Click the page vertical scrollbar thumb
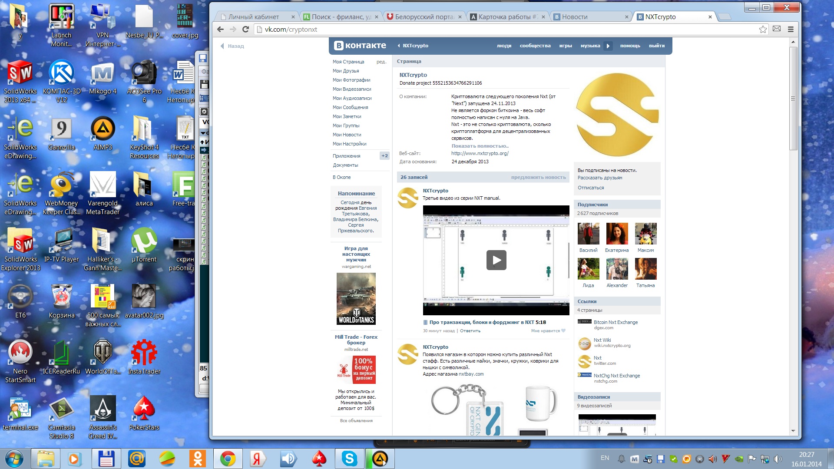The image size is (834, 469). (793, 99)
